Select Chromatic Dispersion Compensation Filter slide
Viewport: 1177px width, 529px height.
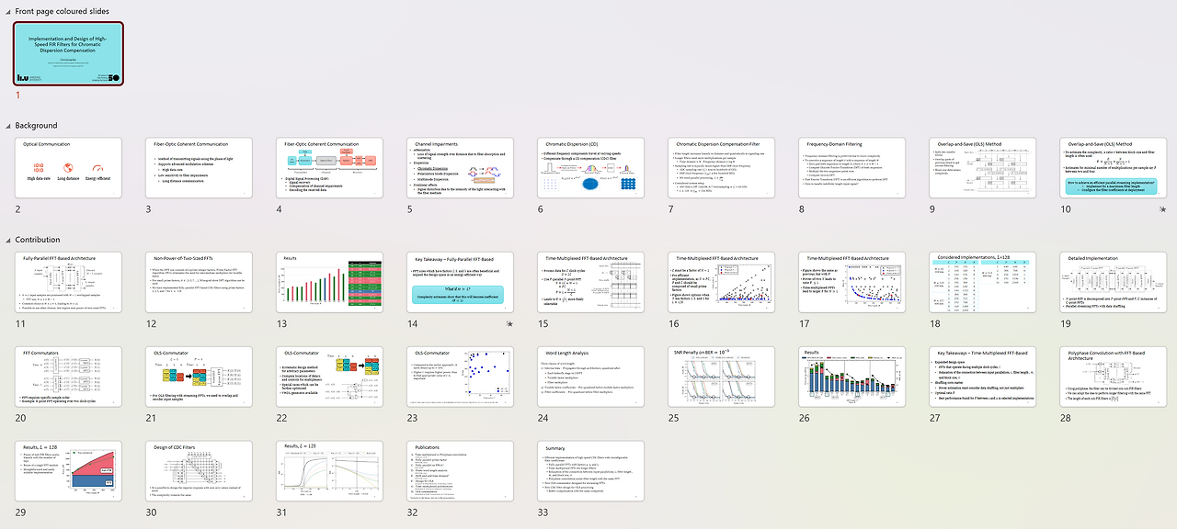pos(722,168)
